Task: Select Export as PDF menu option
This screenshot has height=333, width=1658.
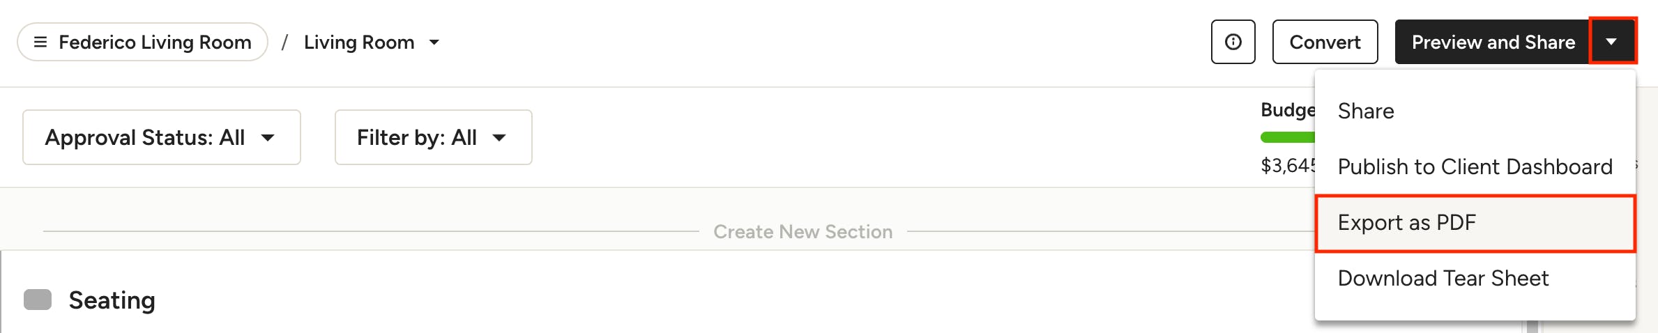Action: coord(1406,223)
